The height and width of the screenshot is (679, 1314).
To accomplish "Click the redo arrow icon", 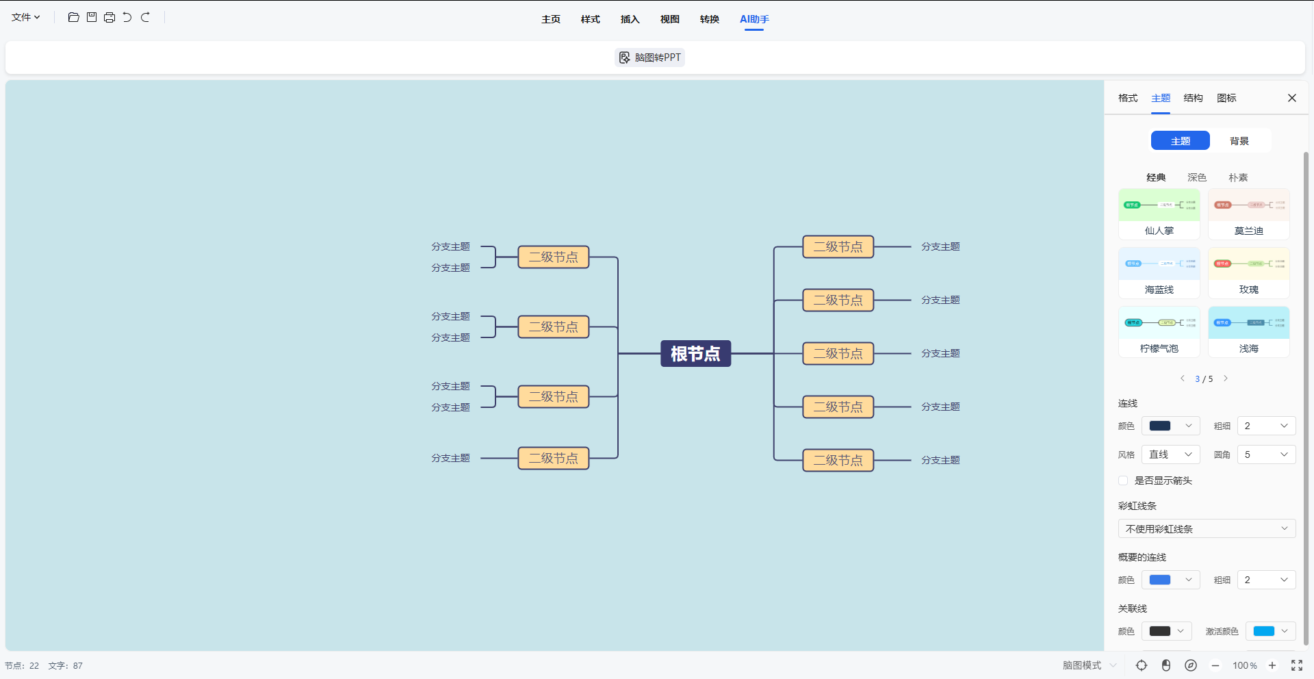I will [x=145, y=17].
